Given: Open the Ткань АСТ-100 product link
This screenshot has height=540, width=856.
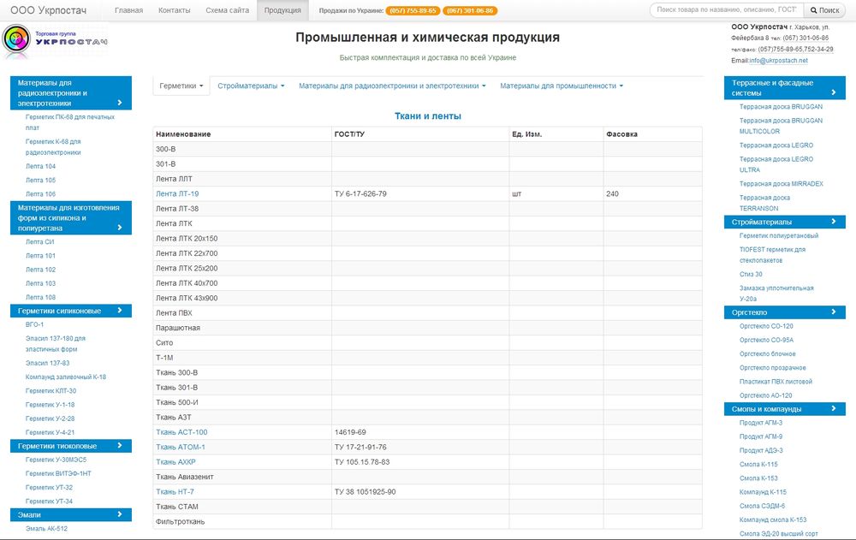Looking at the screenshot, I should click(x=181, y=432).
